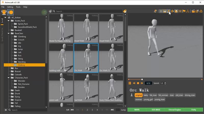Click the waving character icon in viewport toolbar
The width and height of the screenshot is (204, 114).
(x=155, y=11)
